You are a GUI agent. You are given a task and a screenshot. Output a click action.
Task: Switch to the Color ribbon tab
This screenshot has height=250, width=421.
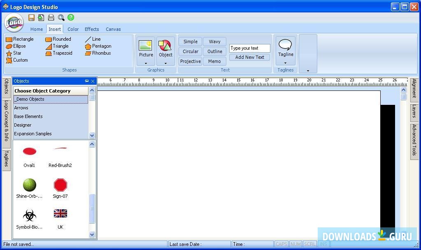click(x=73, y=29)
